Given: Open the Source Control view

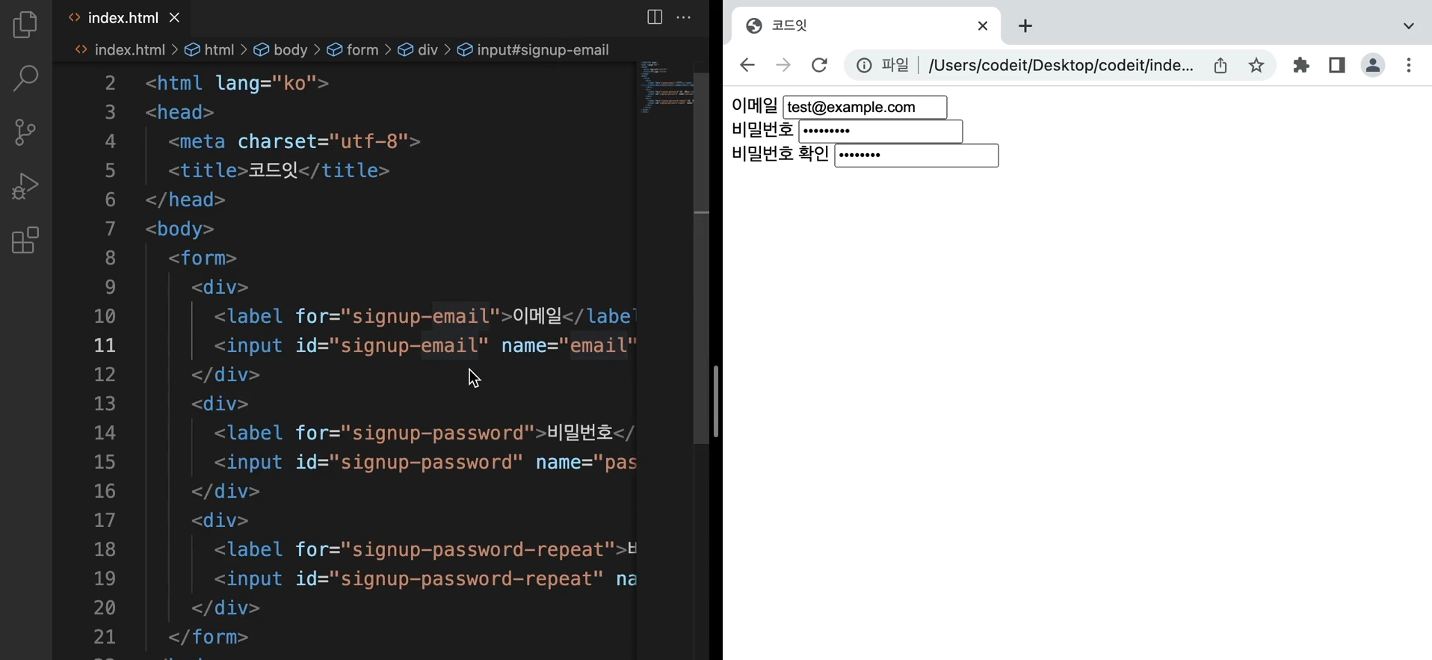Looking at the screenshot, I should pyautogui.click(x=25, y=132).
